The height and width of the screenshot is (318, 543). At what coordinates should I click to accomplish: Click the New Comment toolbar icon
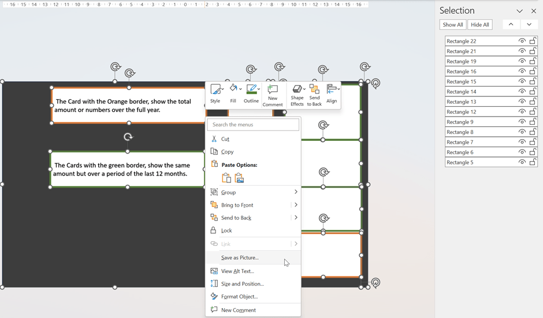tap(273, 90)
